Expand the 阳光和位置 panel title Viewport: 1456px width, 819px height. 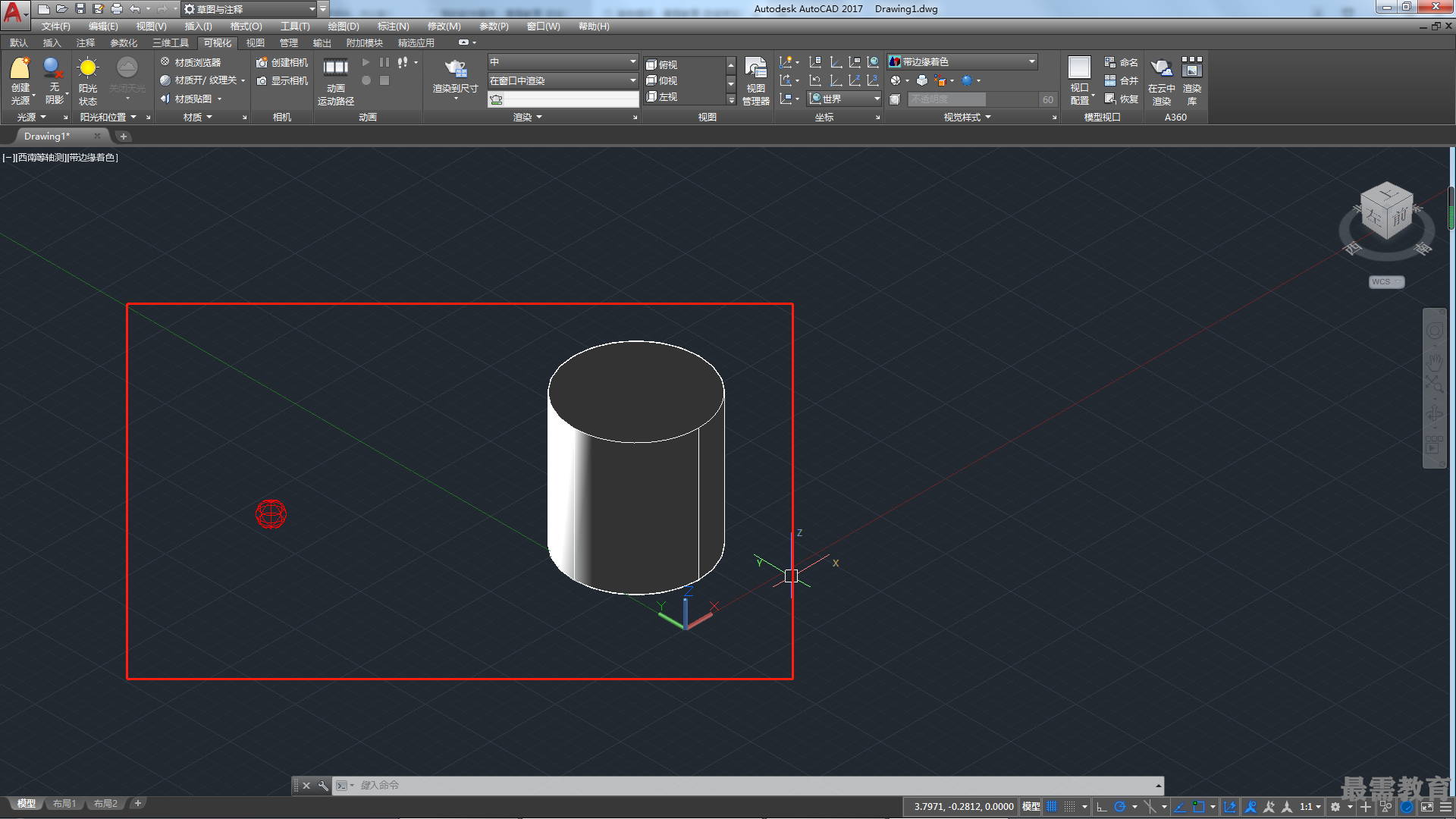tap(108, 117)
